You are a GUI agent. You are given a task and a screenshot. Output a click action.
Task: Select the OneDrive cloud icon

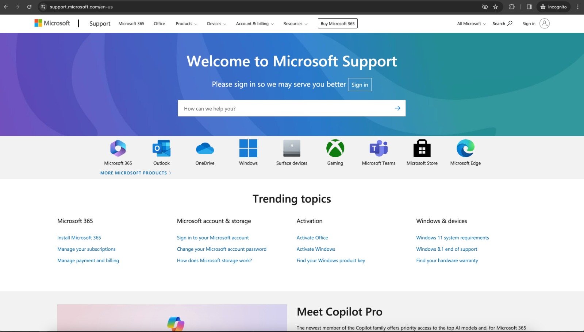point(205,148)
